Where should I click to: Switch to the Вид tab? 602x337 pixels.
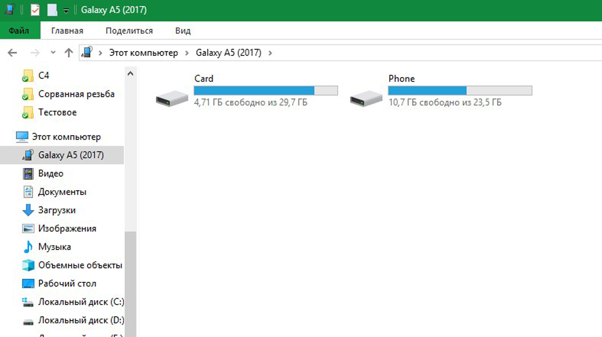click(183, 30)
